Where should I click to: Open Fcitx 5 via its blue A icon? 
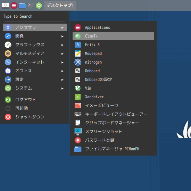pos(78,45)
